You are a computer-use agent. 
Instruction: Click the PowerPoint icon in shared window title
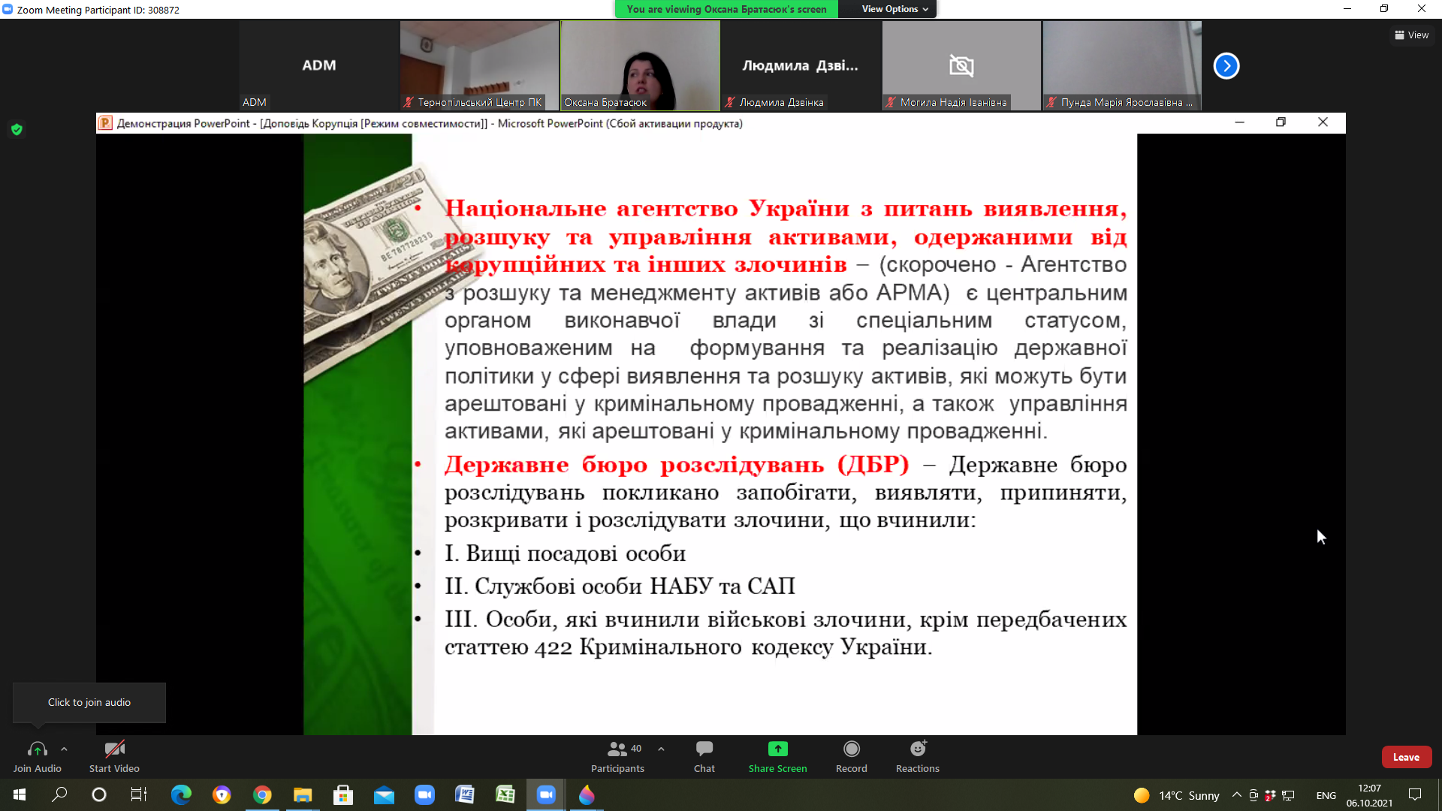pos(105,123)
